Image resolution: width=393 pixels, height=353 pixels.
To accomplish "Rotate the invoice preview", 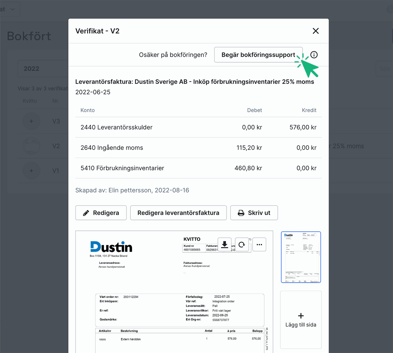I will click(242, 244).
